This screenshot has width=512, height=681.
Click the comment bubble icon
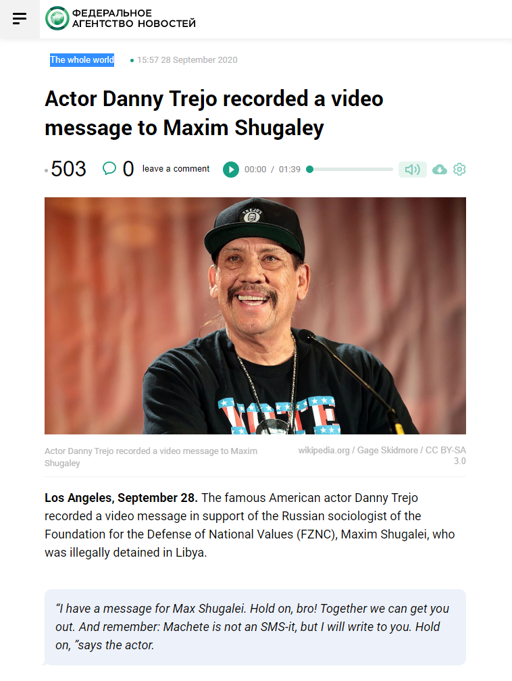click(109, 168)
